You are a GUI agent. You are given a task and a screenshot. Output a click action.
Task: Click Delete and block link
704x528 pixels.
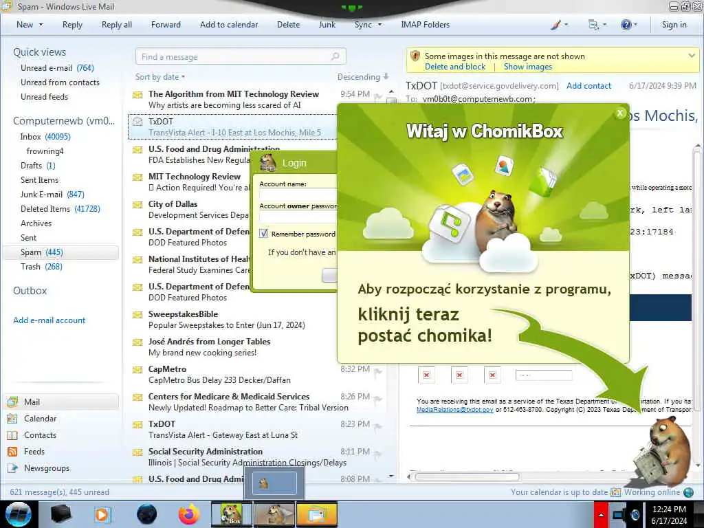[x=455, y=67]
